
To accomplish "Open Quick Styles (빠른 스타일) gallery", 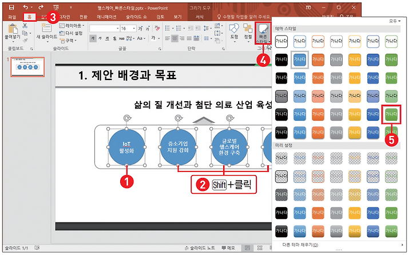I will (263, 33).
